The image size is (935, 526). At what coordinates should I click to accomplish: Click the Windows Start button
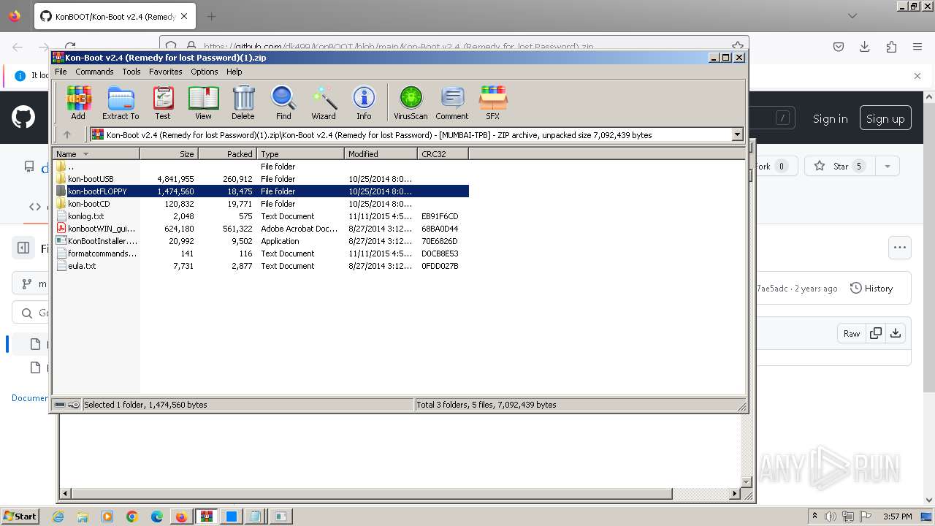point(20,516)
